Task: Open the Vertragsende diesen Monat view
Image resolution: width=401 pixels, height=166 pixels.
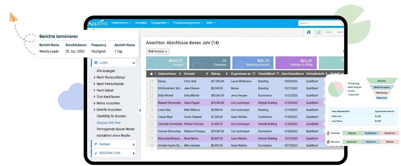Action: [116, 129]
